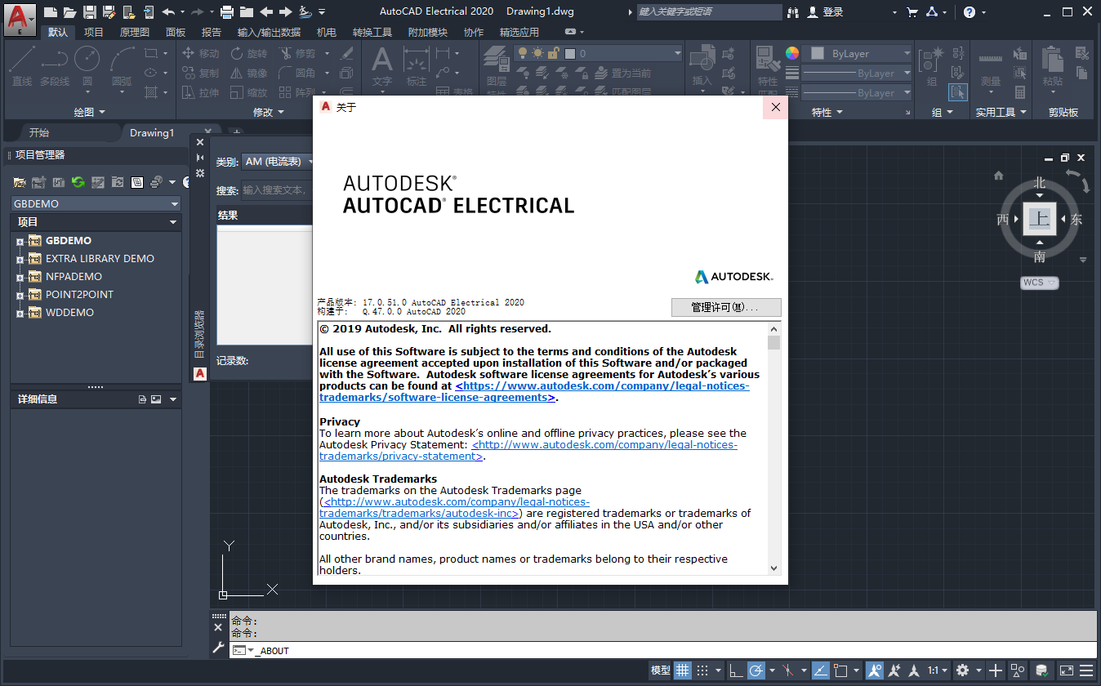
Task: Expand the GBDEMO project tree node
Action: click(18, 240)
